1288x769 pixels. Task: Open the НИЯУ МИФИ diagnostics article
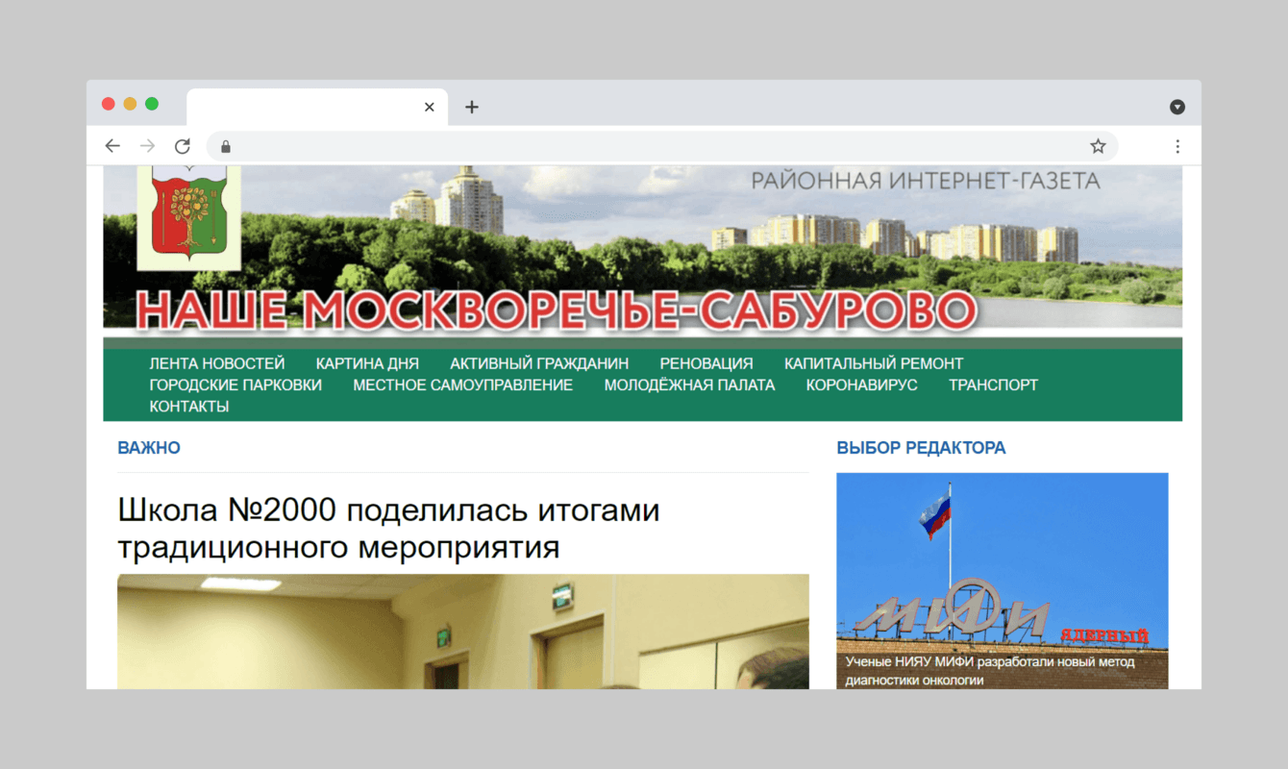point(990,670)
